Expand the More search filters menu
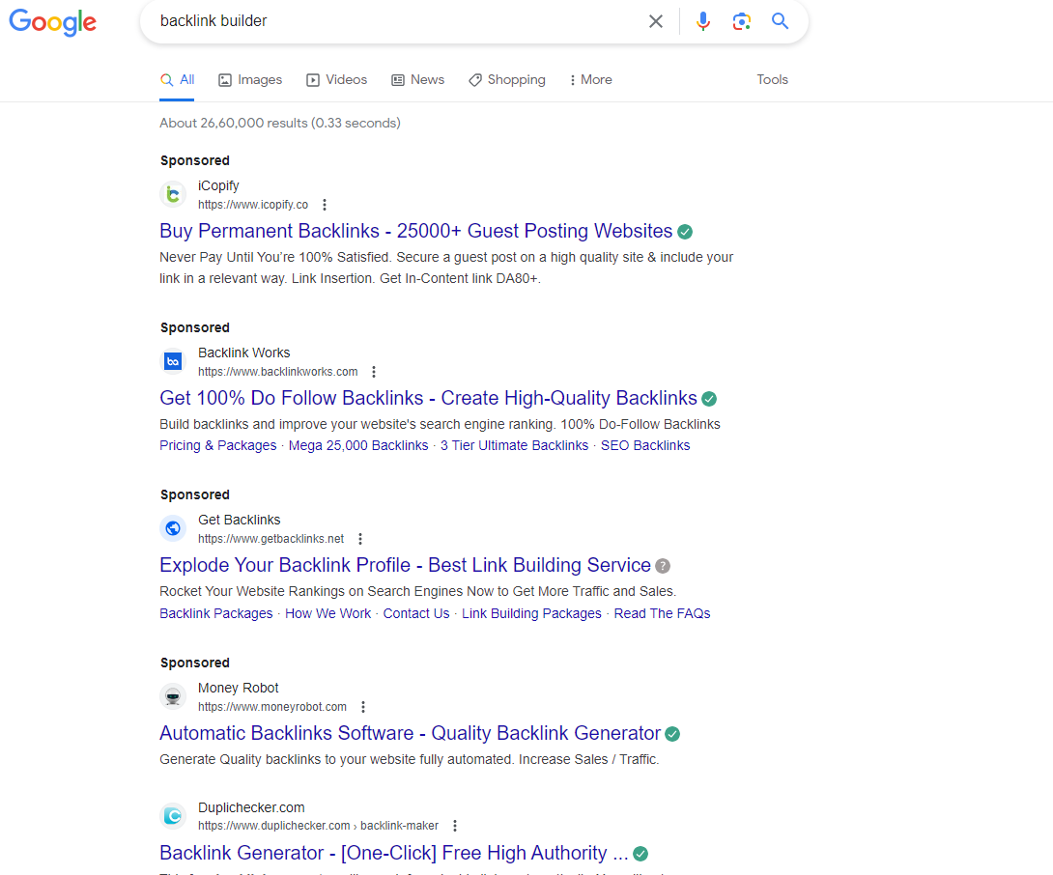Viewport: 1053px width, 875px height. [591, 80]
